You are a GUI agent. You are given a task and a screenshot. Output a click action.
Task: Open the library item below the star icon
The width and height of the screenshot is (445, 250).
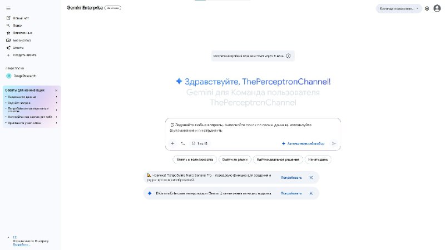coord(18,40)
